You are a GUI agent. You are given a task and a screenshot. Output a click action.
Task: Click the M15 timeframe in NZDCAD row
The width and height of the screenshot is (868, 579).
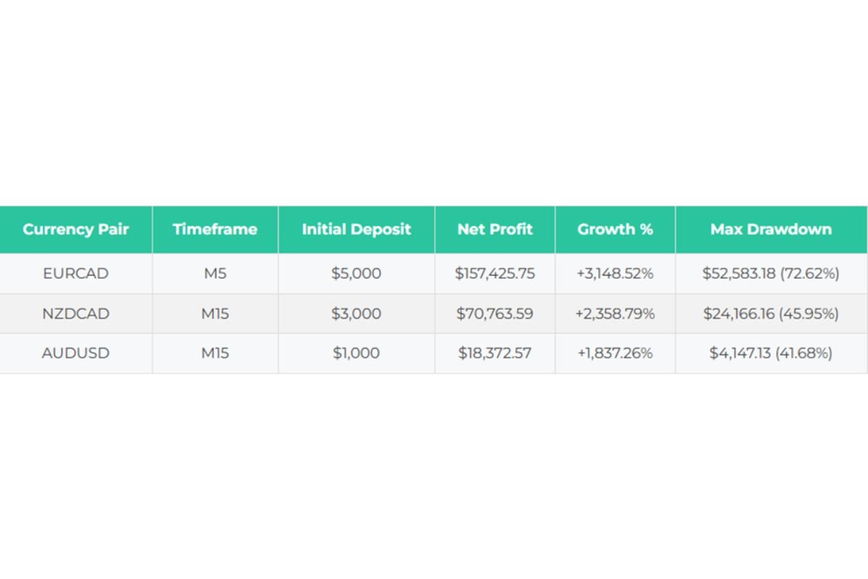tap(215, 313)
